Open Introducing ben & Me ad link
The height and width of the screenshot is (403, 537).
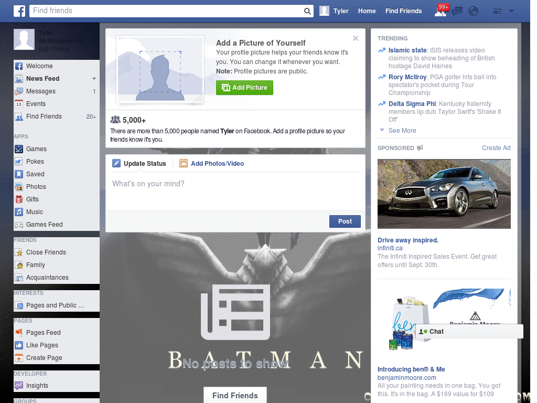(x=411, y=369)
